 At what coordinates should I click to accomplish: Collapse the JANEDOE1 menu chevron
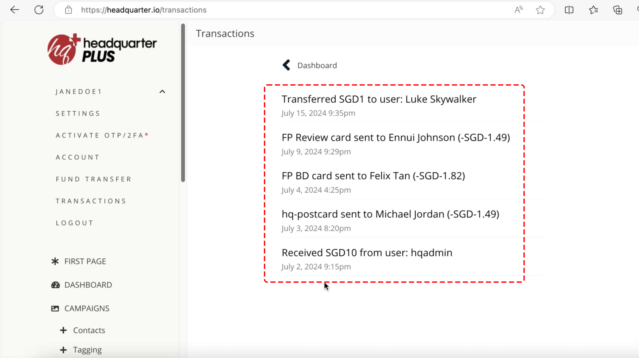162,92
